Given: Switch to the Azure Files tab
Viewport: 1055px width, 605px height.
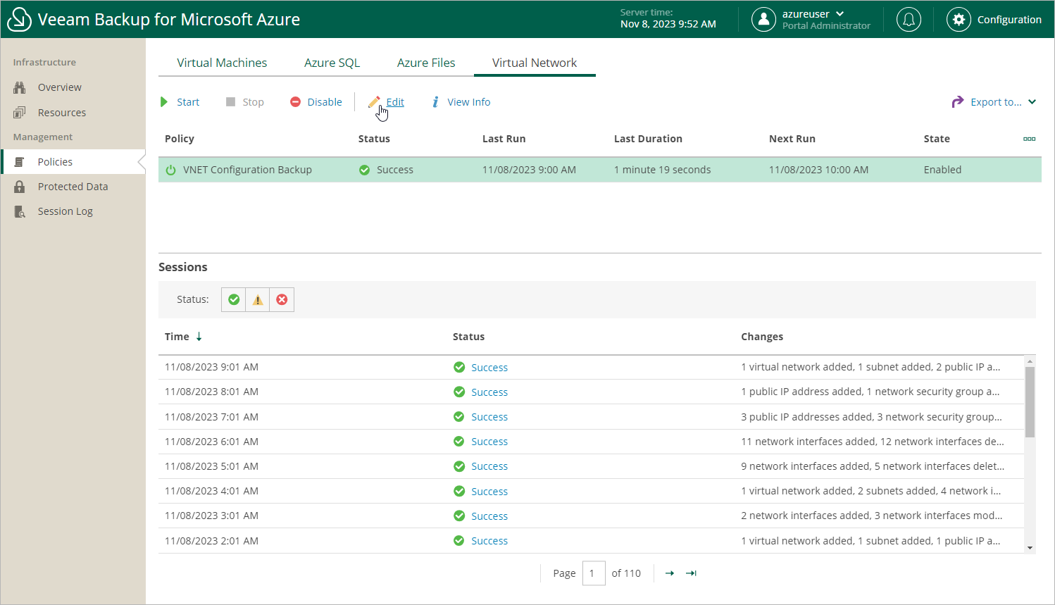Looking at the screenshot, I should tap(426, 63).
